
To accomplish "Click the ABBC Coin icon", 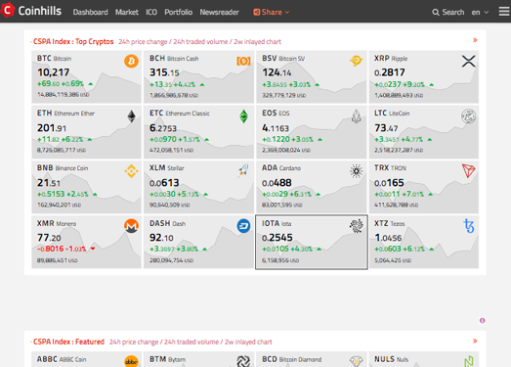I will click(131, 361).
